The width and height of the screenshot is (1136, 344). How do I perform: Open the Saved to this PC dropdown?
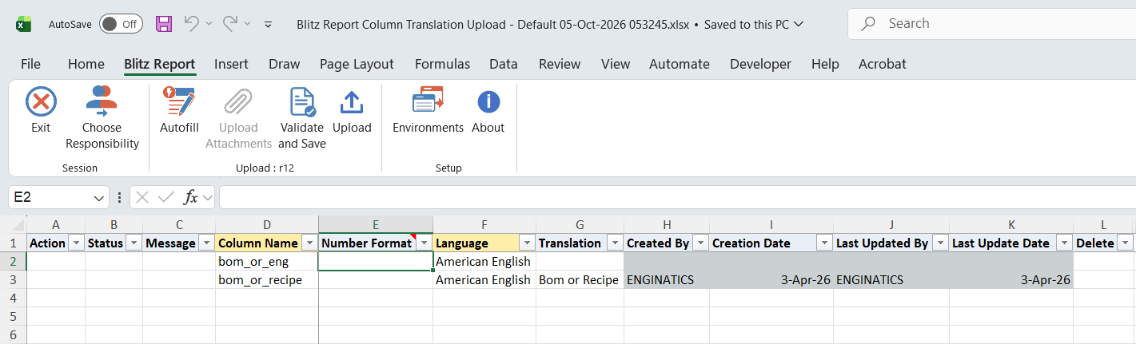point(797,25)
